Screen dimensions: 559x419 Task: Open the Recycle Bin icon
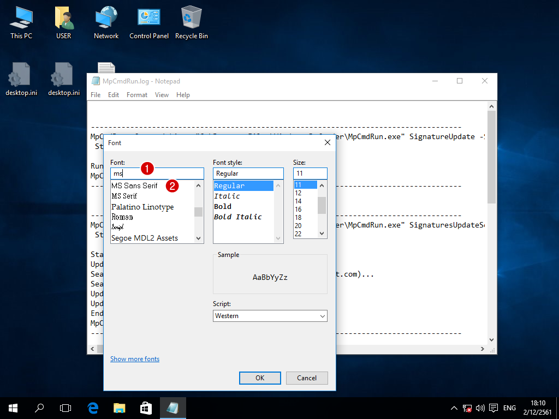191,23
